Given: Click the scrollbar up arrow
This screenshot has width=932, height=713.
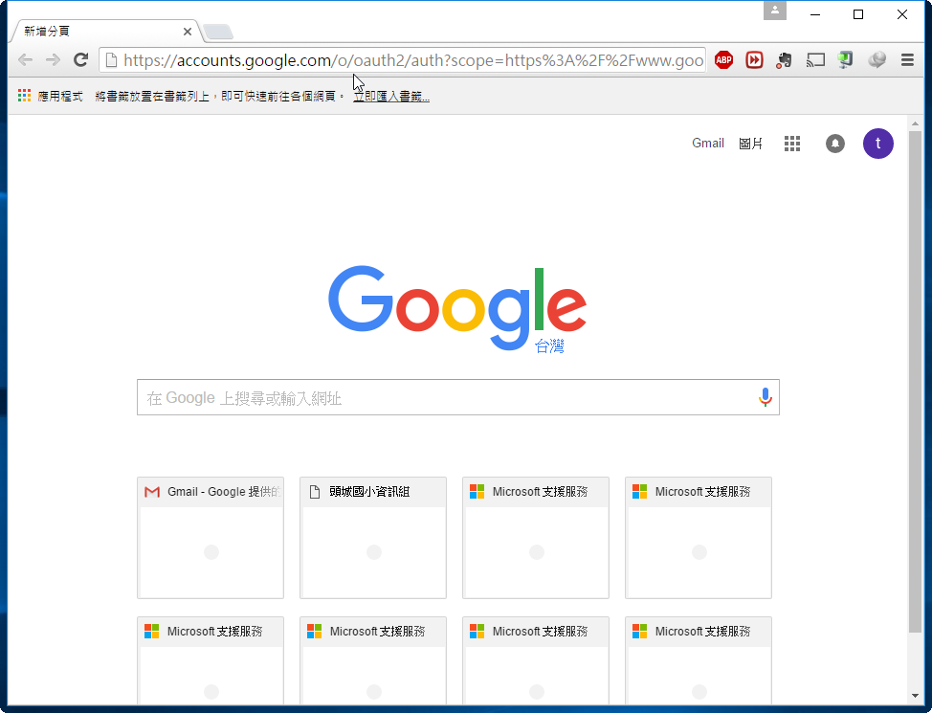Looking at the screenshot, I should point(915,123).
